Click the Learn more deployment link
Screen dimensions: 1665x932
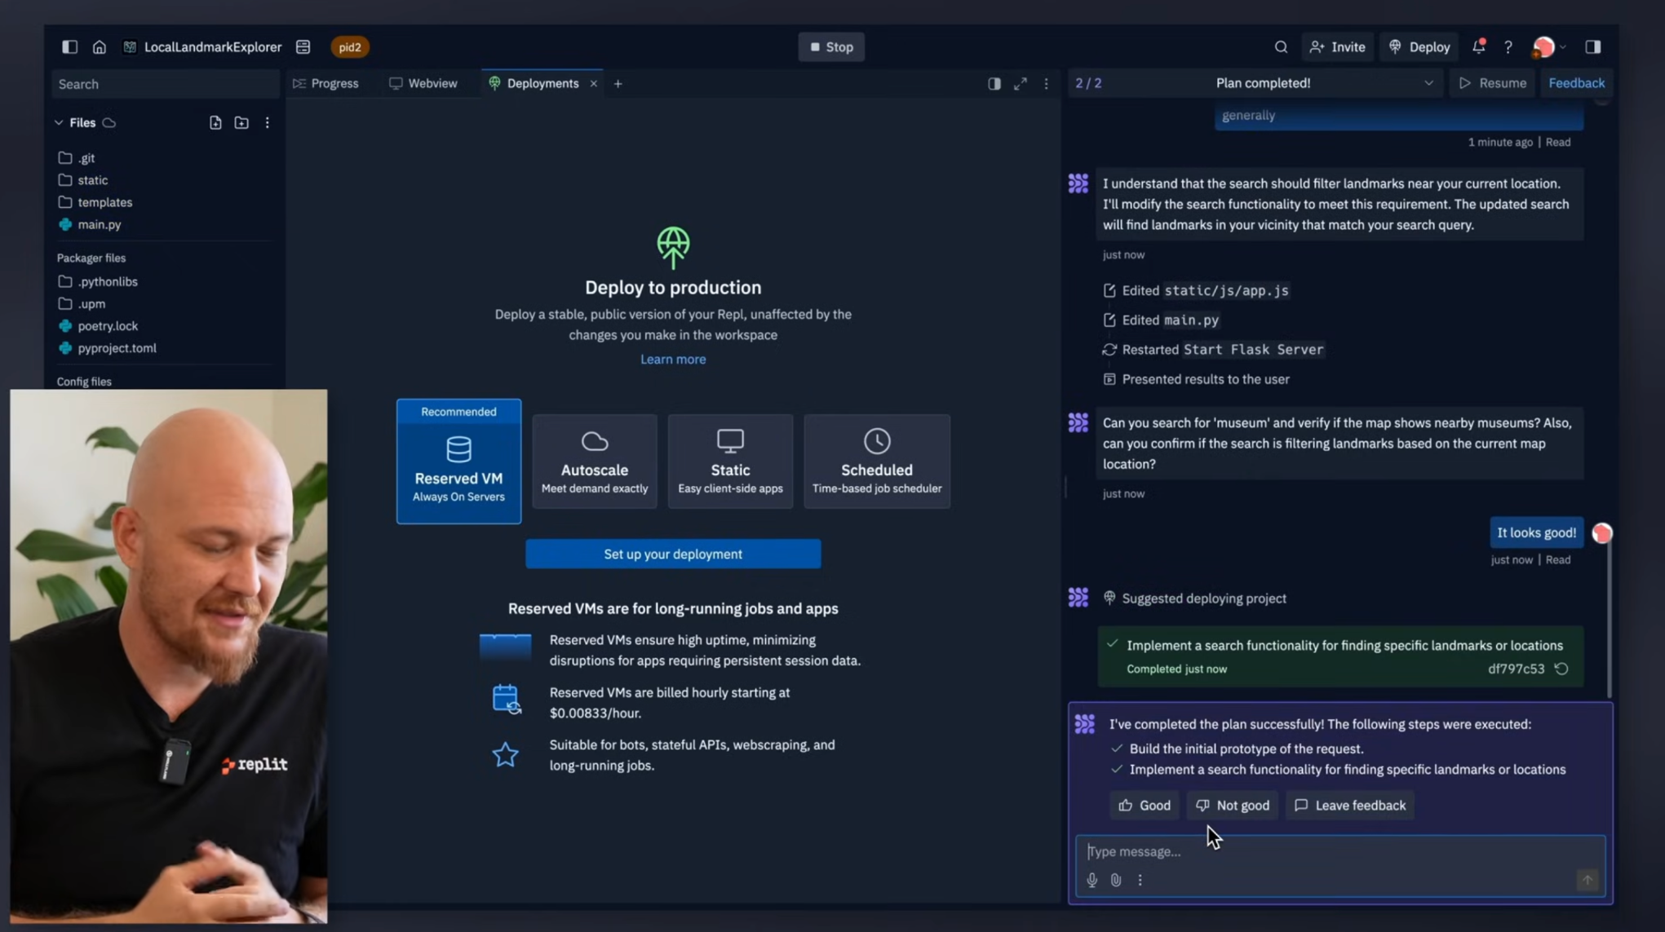tap(672, 359)
